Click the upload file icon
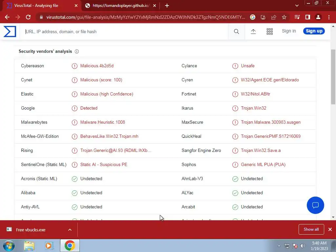 click(x=253, y=31)
